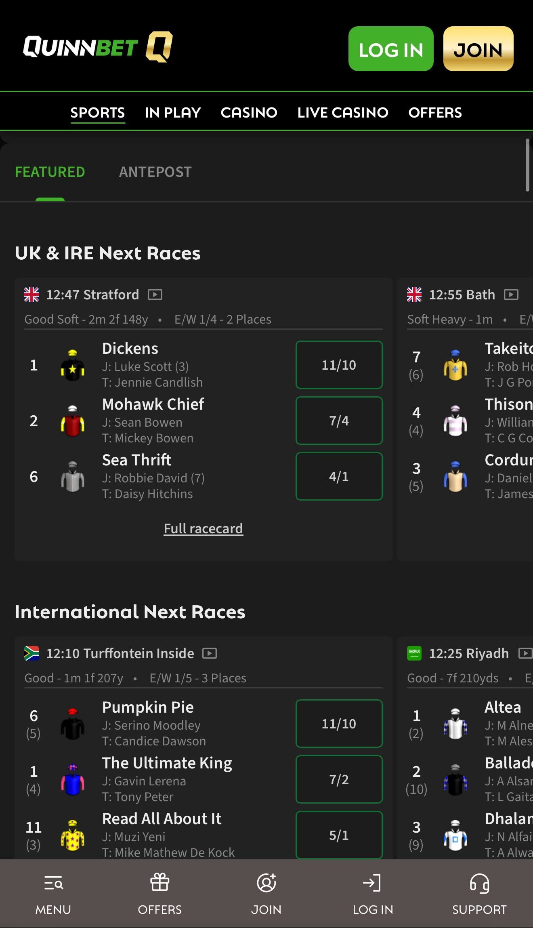This screenshot has height=928, width=533.
Task: Select The Ultimate King odds 7/2
Action: click(339, 779)
